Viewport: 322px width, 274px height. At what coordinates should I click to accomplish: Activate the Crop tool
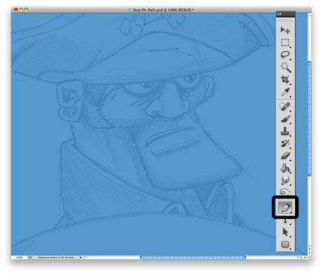pos(286,79)
